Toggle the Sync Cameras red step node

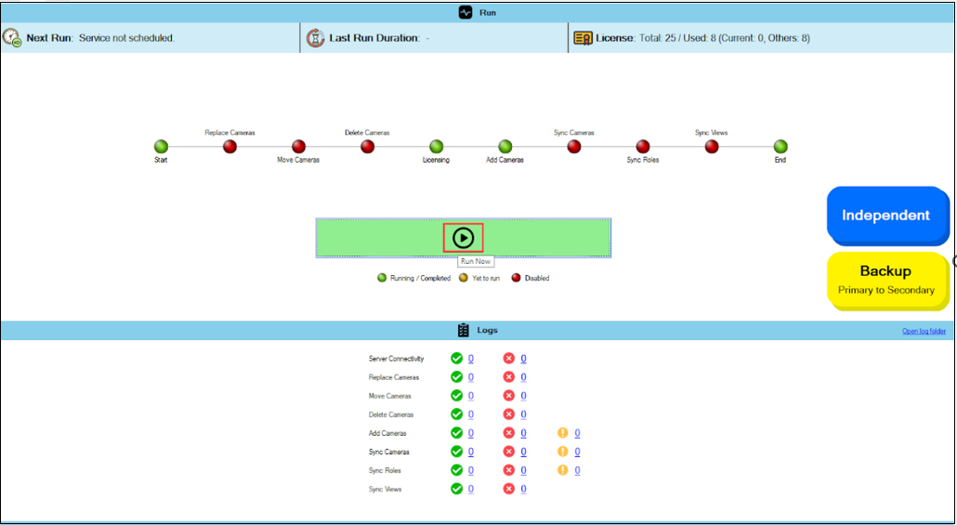click(574, 147)
